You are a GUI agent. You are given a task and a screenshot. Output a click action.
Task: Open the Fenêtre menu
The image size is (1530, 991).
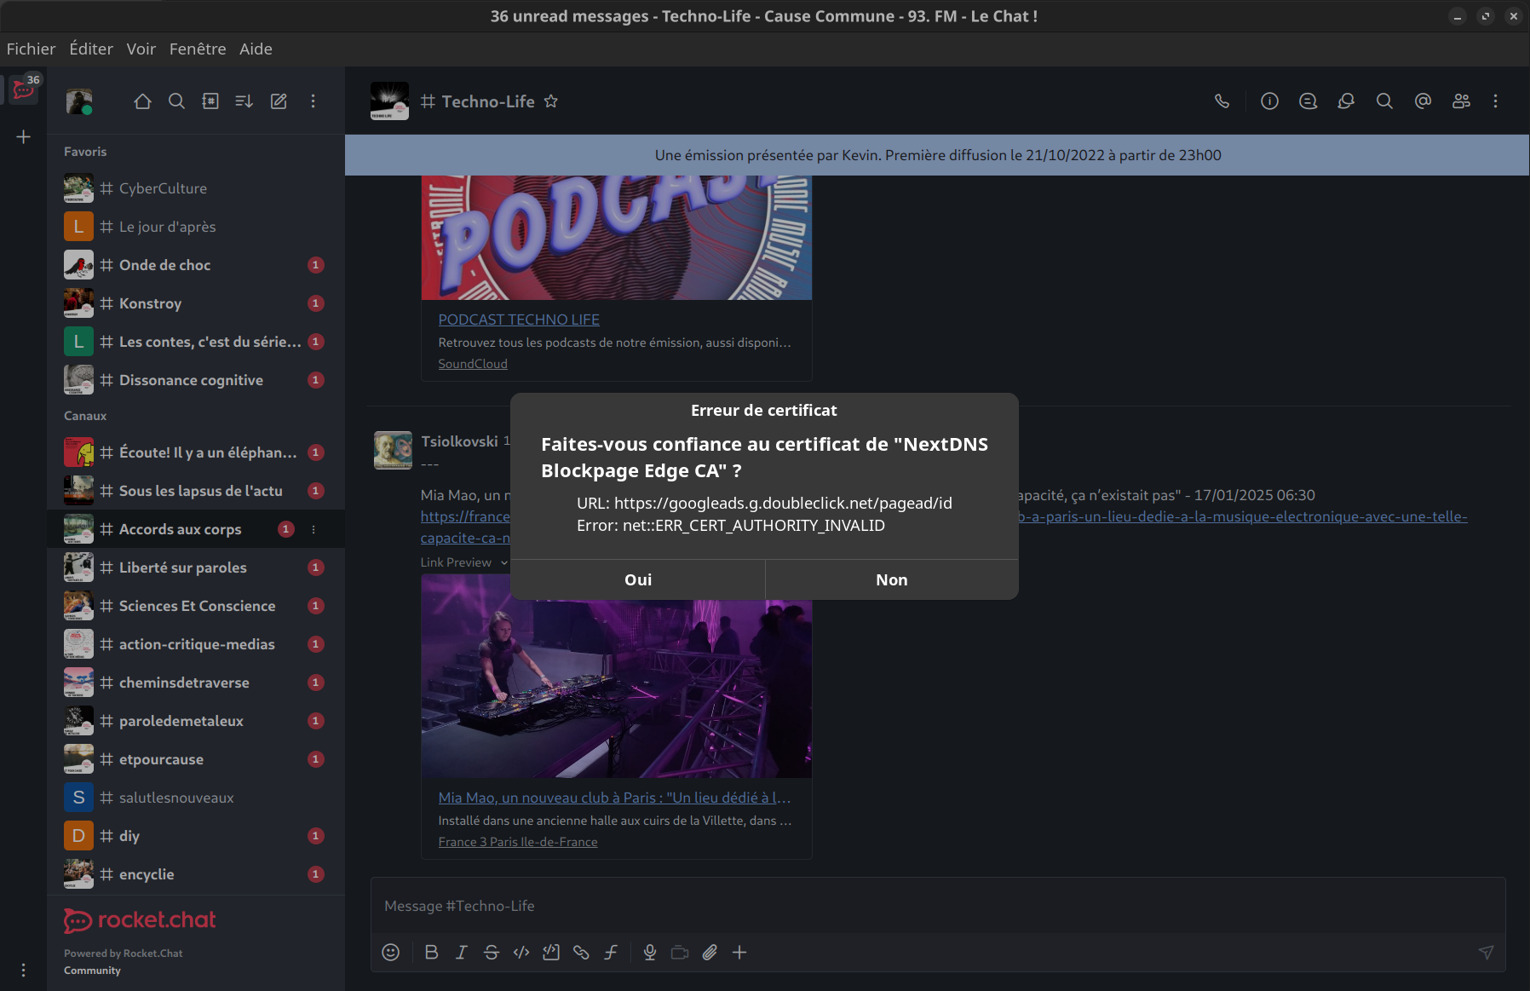point(198,49)
